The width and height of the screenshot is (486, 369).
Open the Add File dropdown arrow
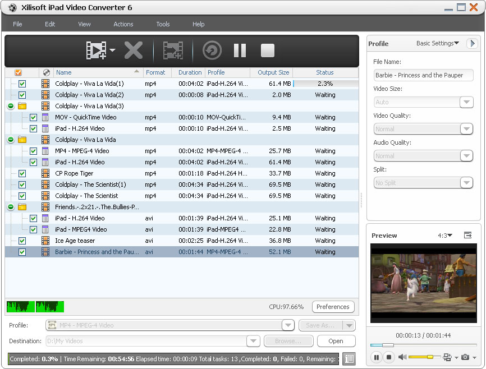(x=112, y=50)
